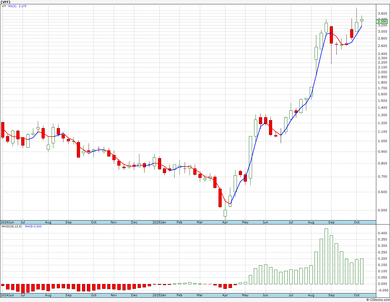The width and height of the screenshot is (390, 302).
Task: Click the 0.400 MACD axis label
Action: (382, 233)
